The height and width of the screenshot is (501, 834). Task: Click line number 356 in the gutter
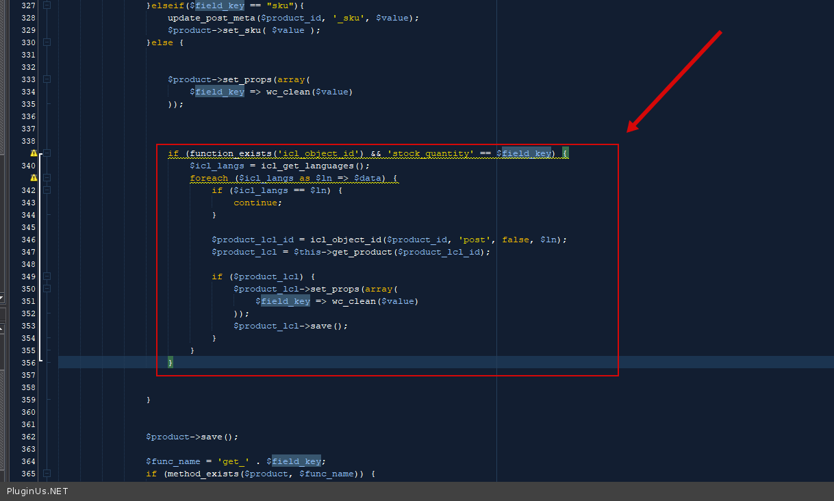click(x=28, y=363)
